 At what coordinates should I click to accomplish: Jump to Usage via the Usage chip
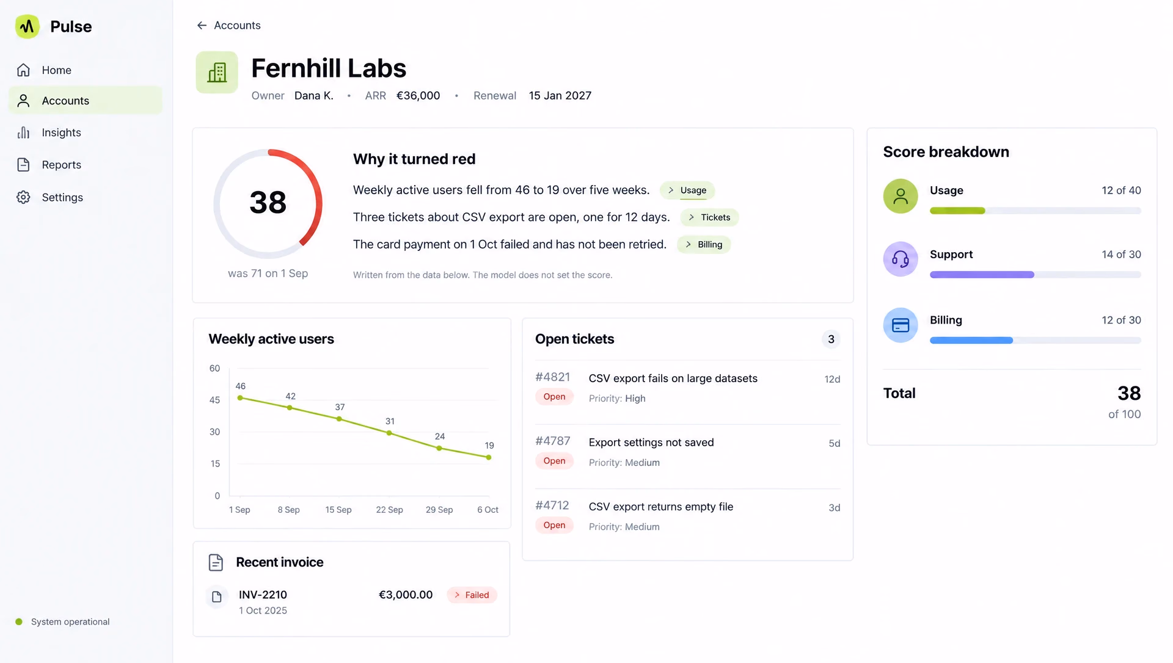(x=687, y=190)
